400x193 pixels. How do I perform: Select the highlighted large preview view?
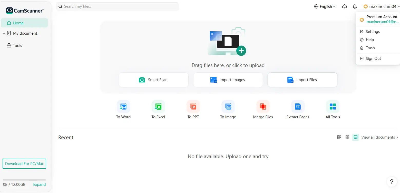tap(356, 137)
